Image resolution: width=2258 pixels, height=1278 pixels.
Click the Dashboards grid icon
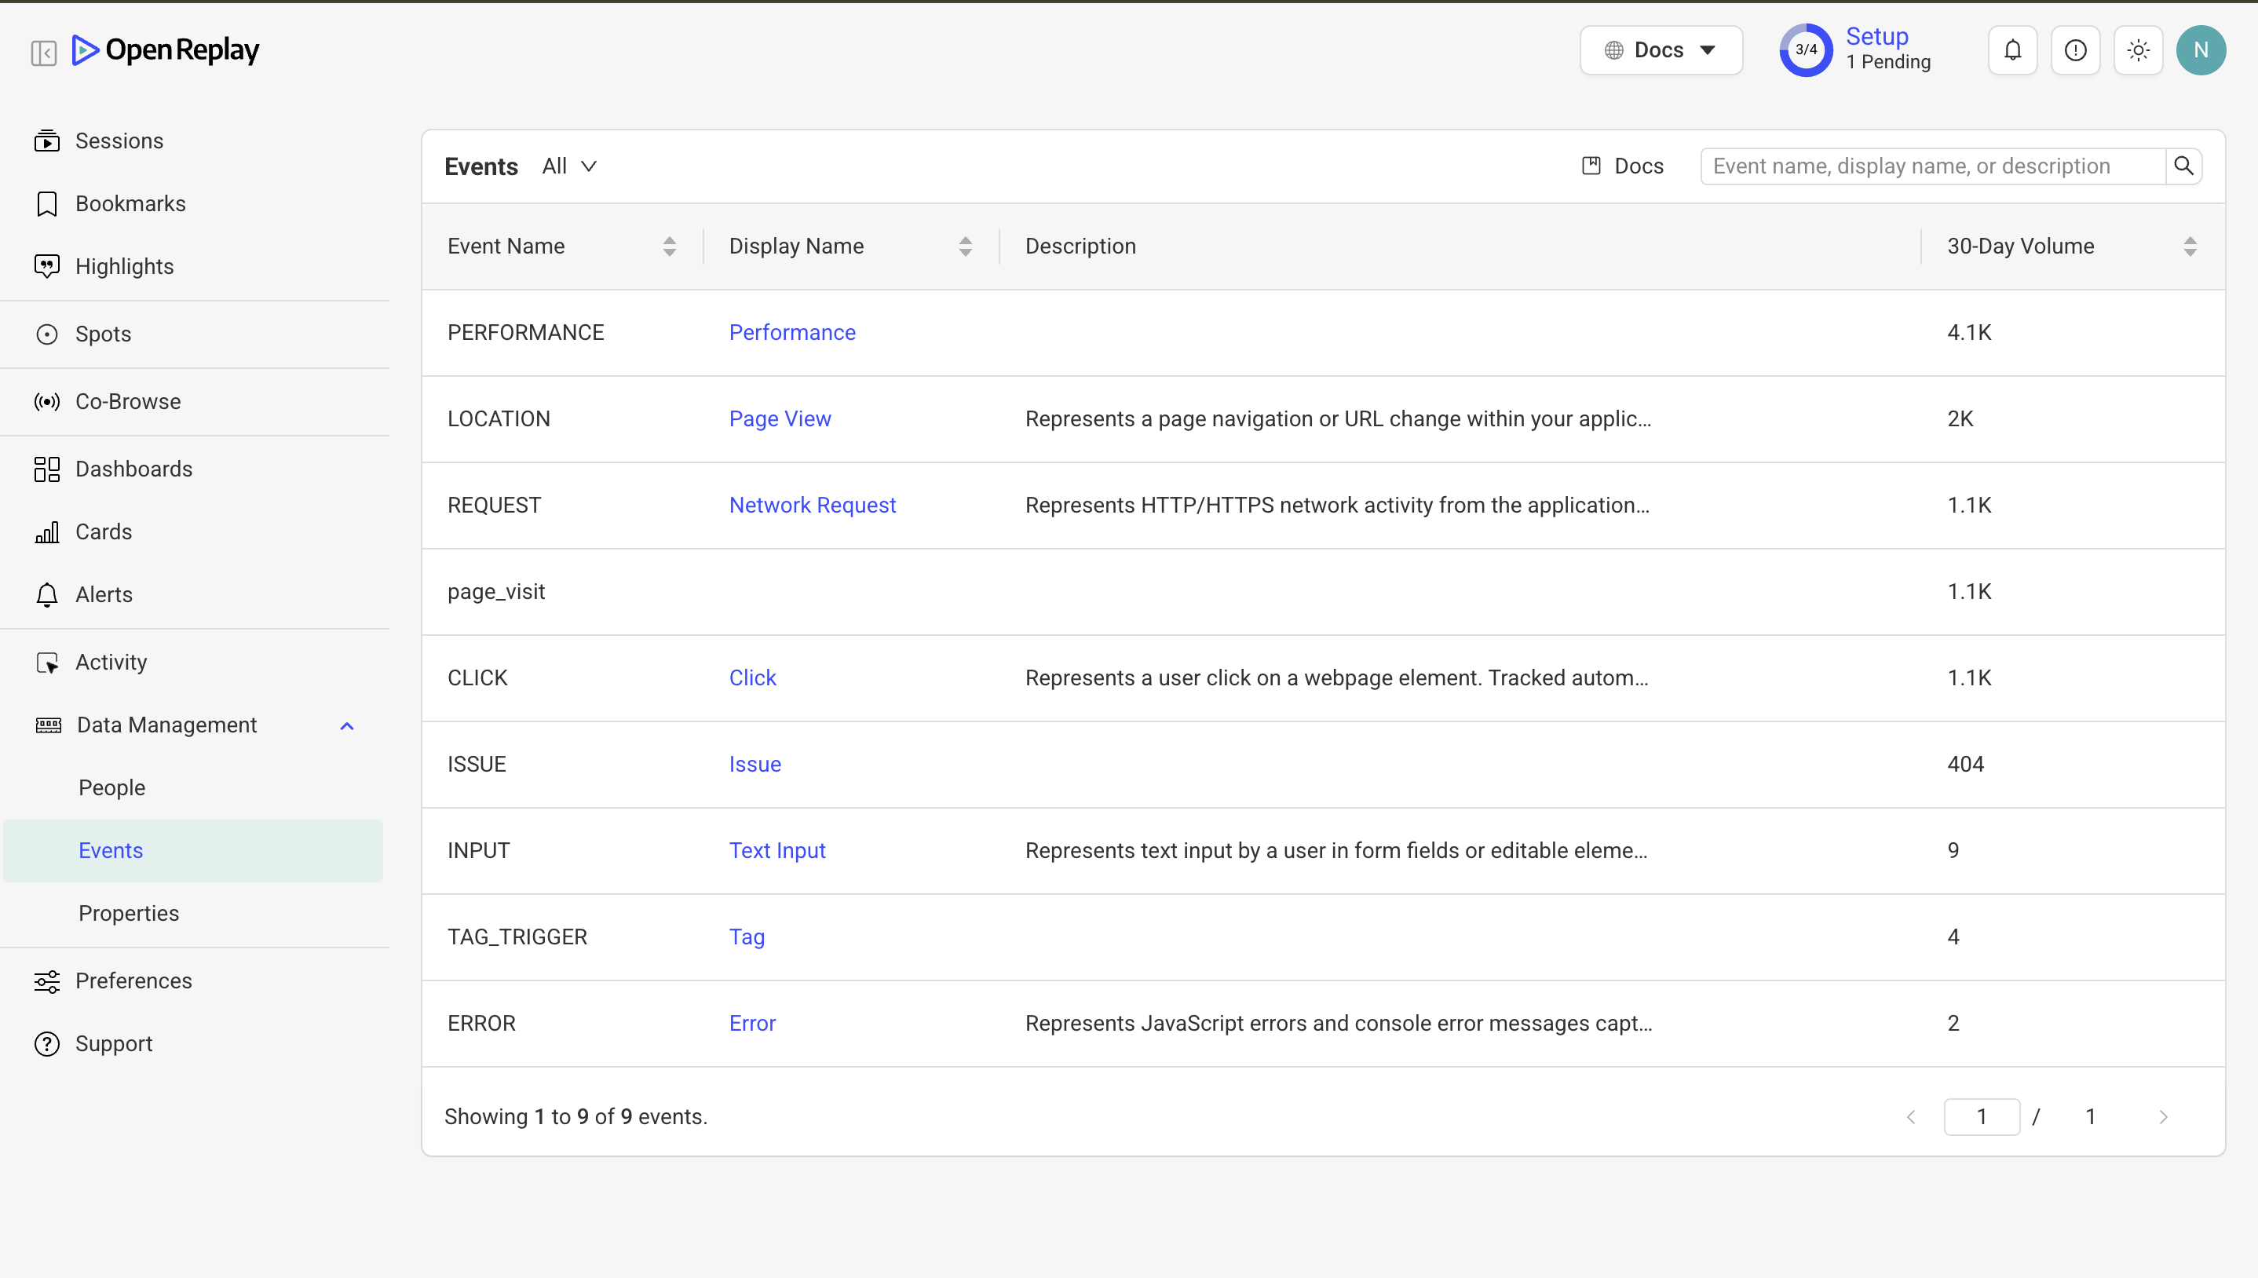pos(46,469)
